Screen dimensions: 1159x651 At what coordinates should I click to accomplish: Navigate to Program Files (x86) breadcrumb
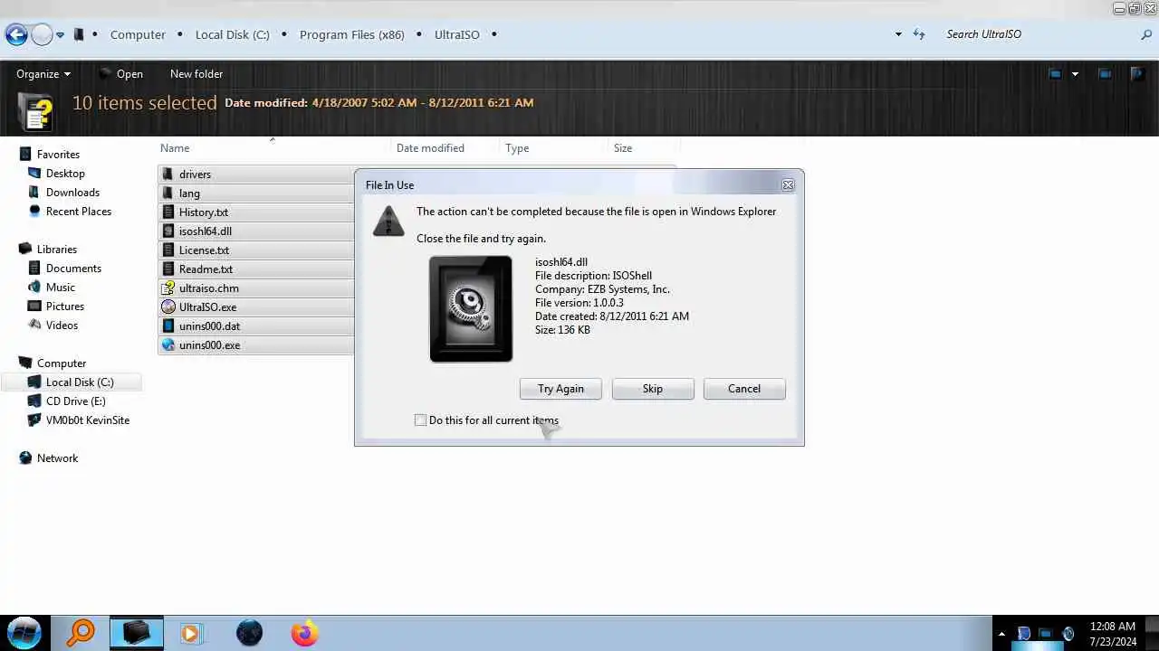(x=352, y=34)
